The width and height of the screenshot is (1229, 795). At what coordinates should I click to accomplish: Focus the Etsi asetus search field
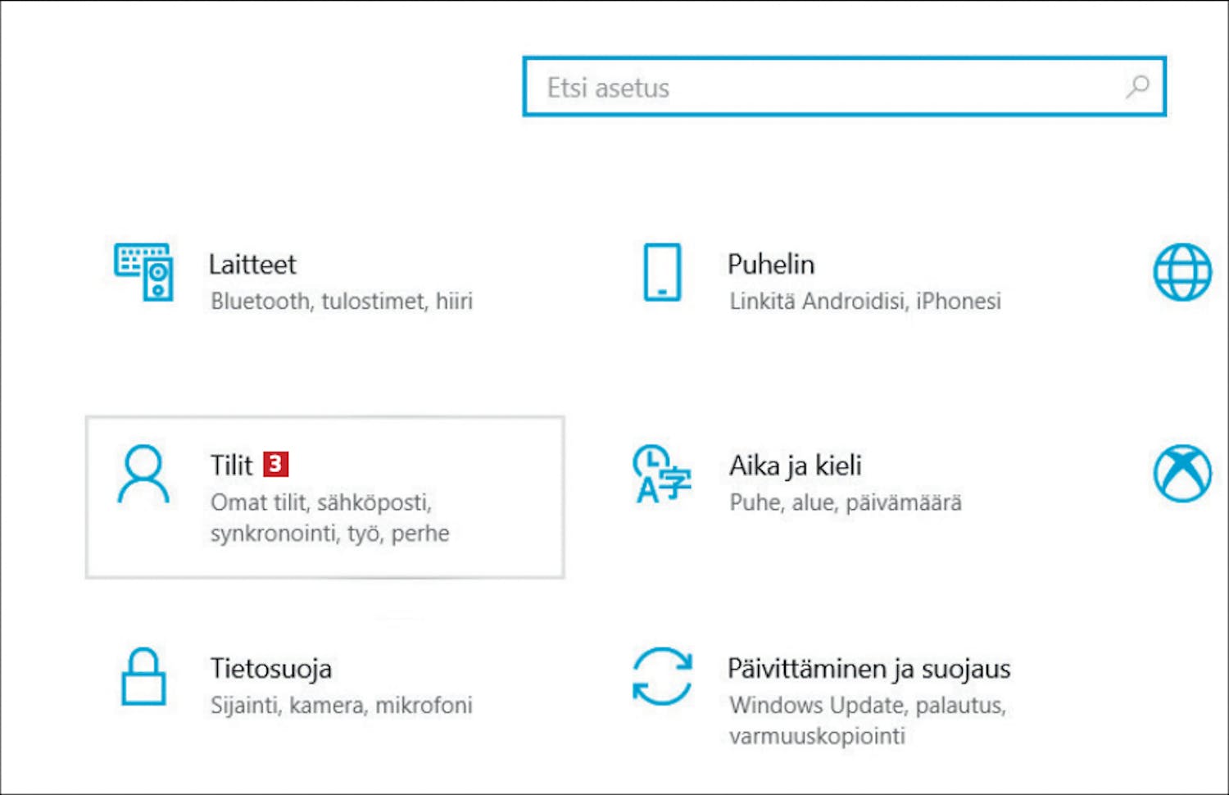click(844, 86)
